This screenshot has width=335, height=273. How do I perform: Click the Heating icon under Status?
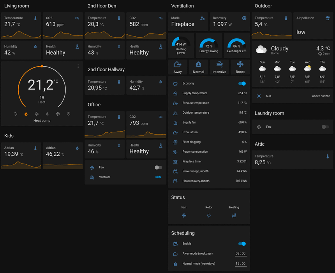coord(234,215)
